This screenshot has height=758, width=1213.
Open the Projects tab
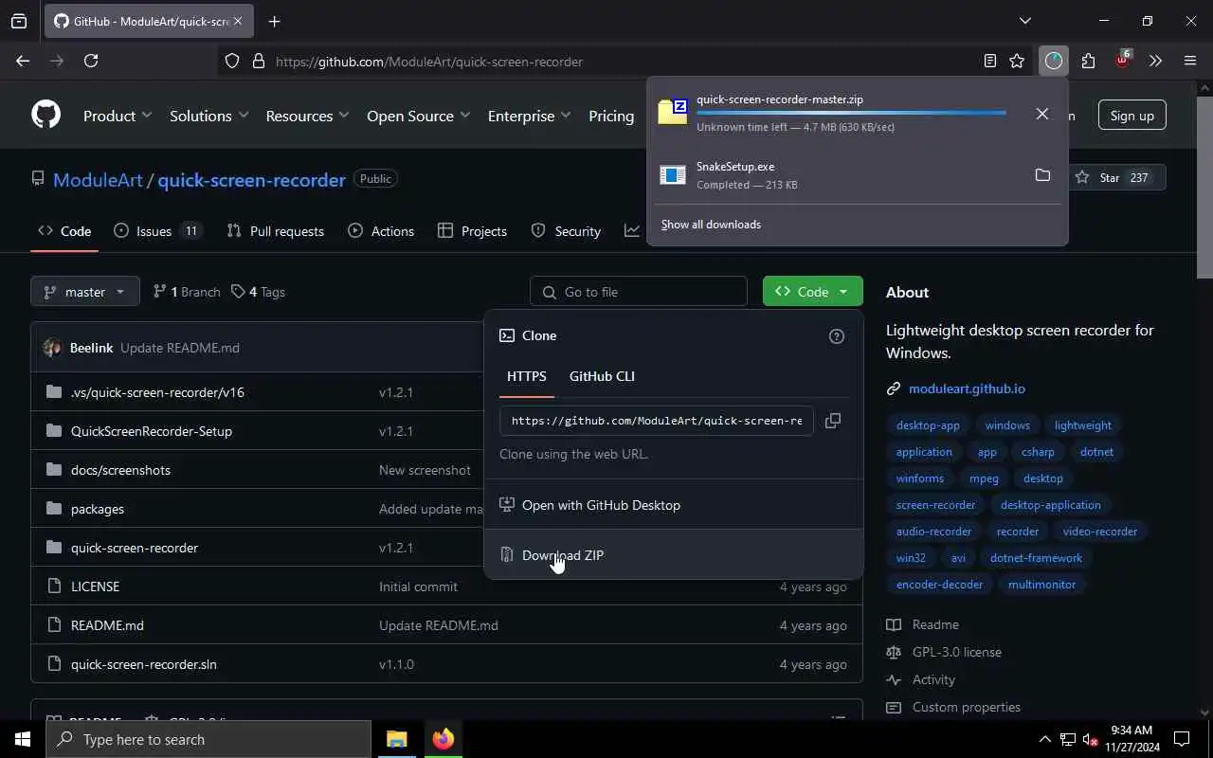coord(472,231)
